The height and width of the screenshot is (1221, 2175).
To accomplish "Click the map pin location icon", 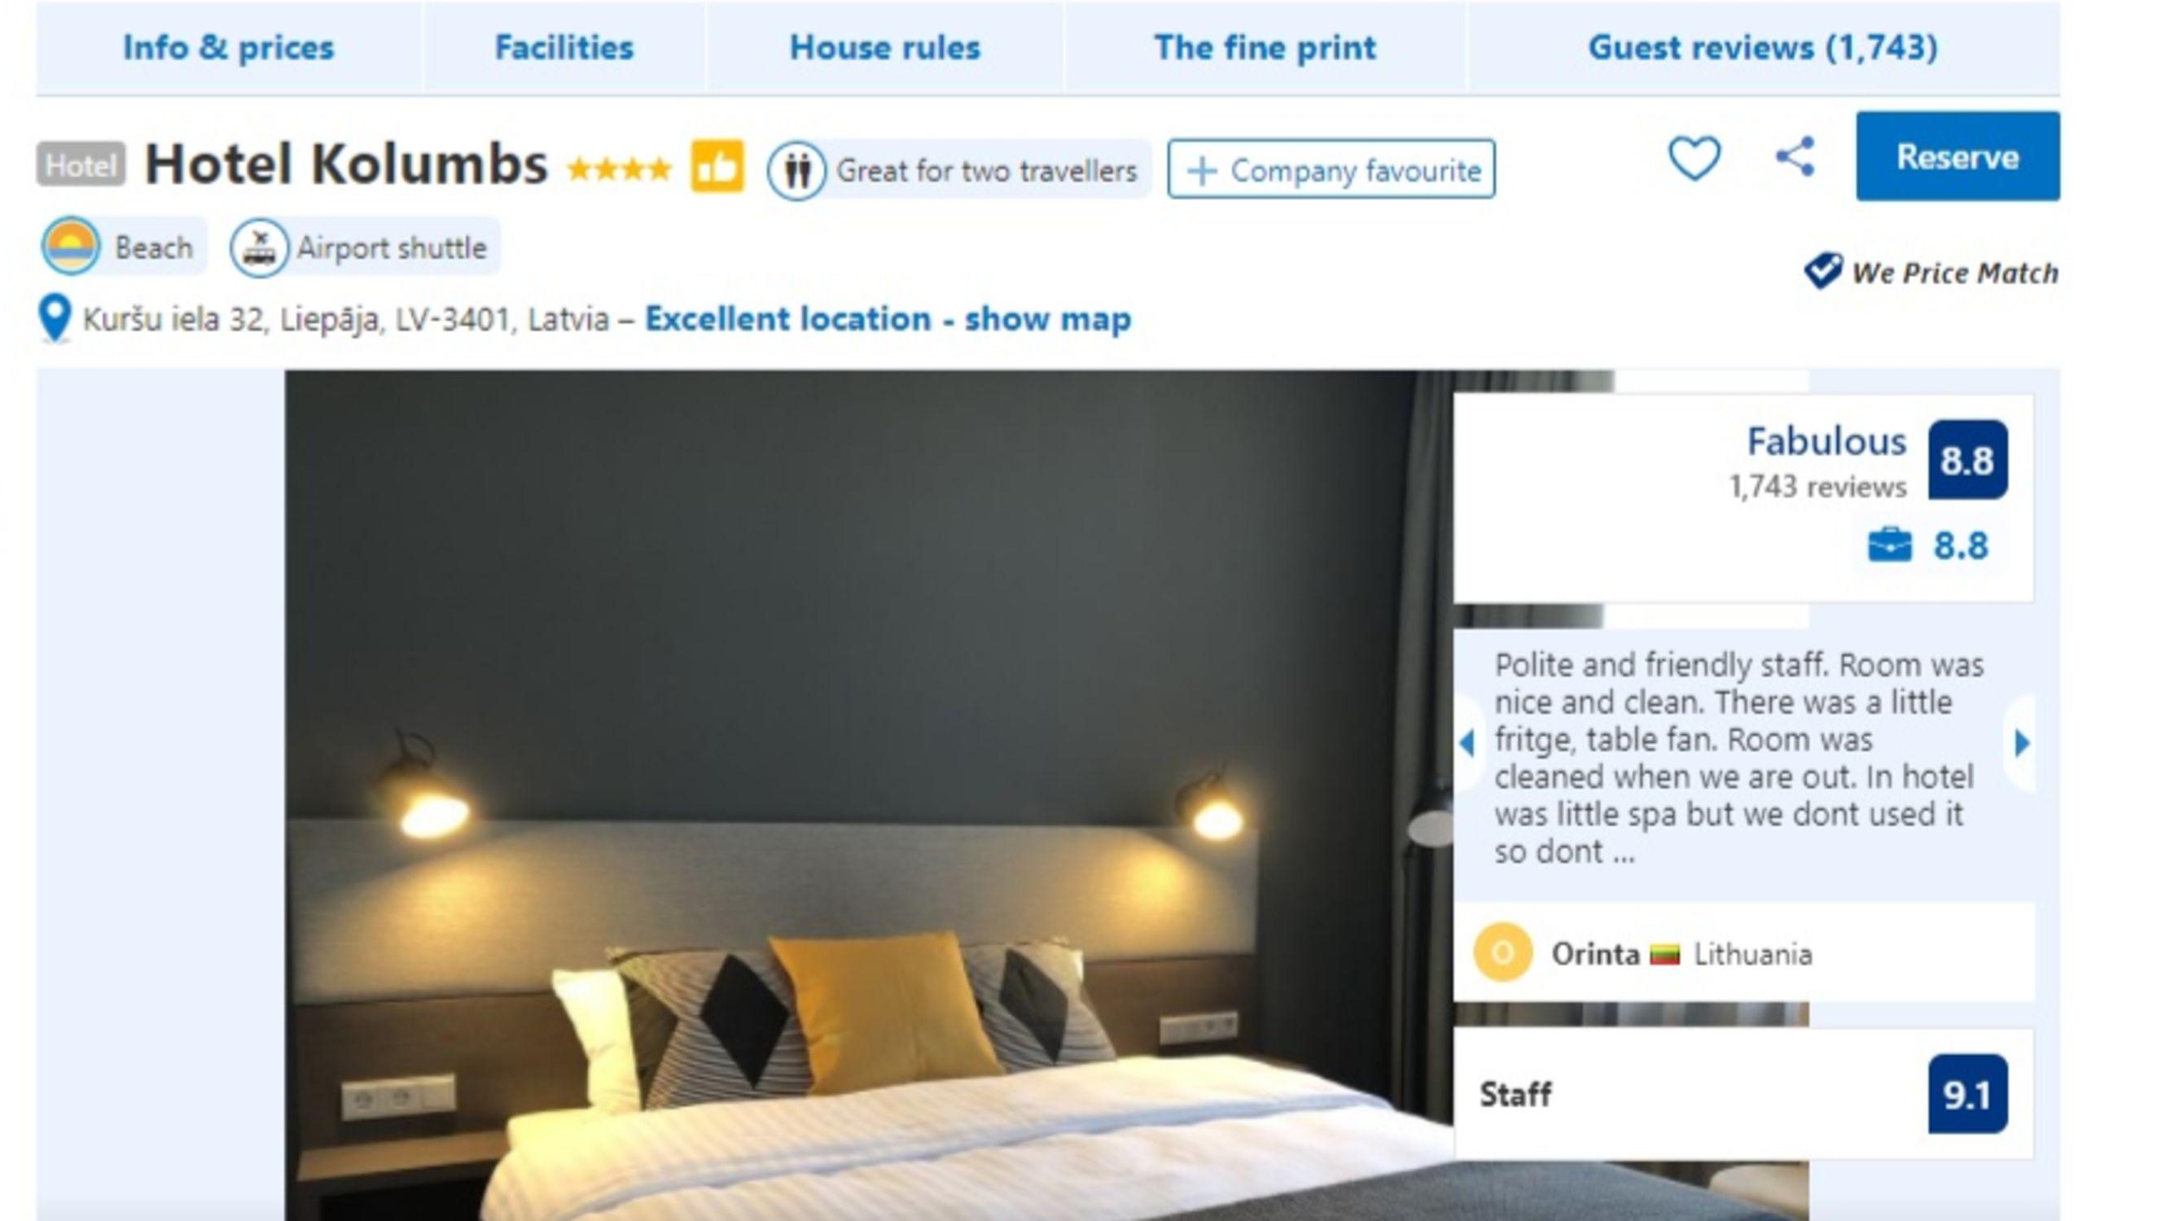I will click(55, 318).
